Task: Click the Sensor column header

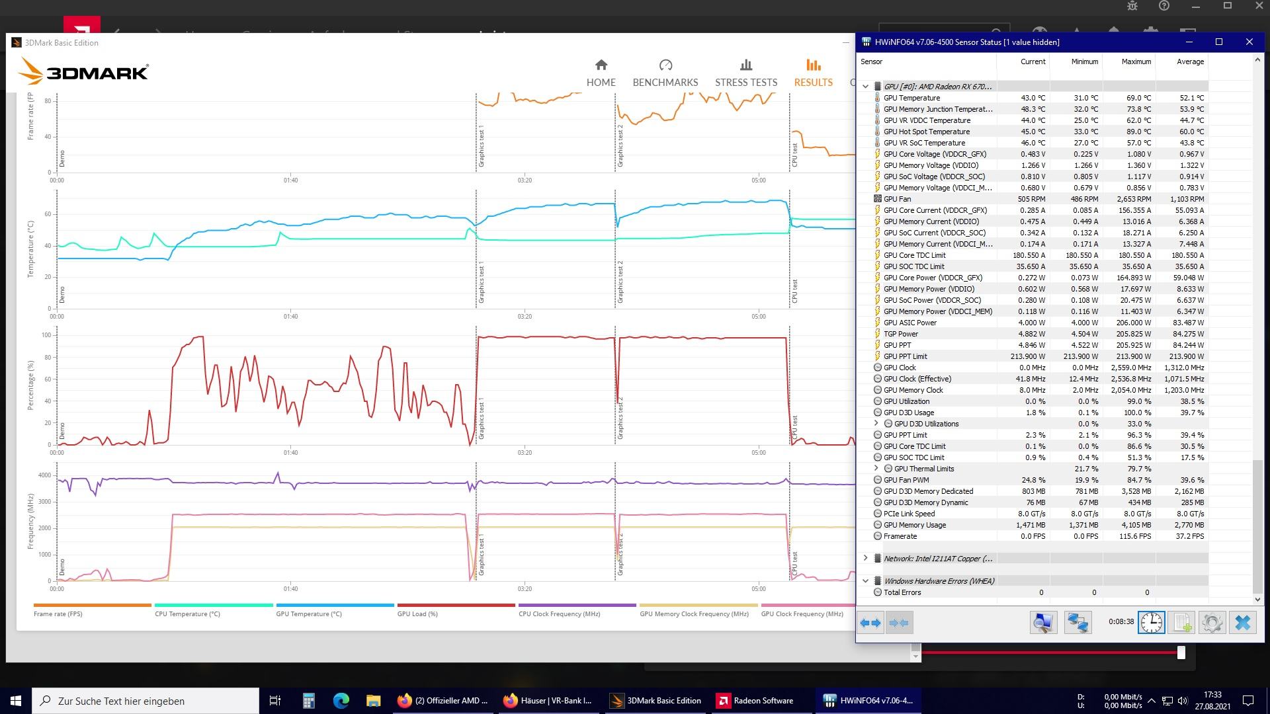Action: pyautogui.click(x=927, y=61)
